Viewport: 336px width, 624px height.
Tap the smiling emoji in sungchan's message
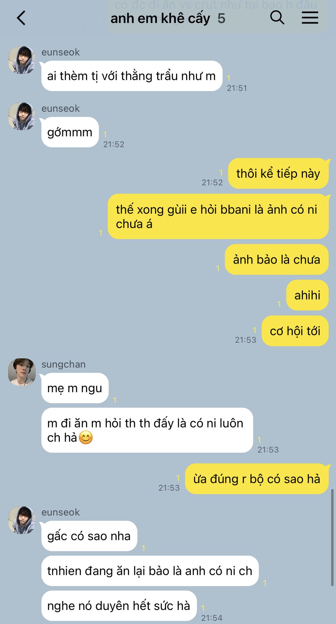click(x=86, y=437)
